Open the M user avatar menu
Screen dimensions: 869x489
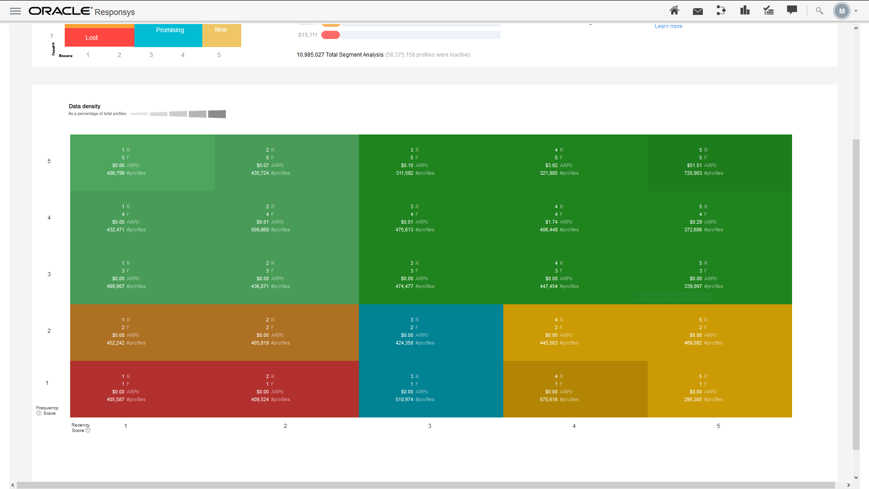tap(842, 11)
